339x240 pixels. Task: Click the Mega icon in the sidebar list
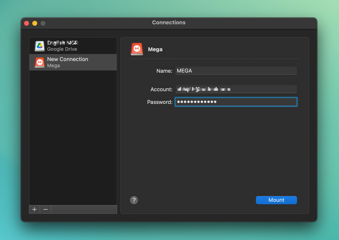(40, 63)
